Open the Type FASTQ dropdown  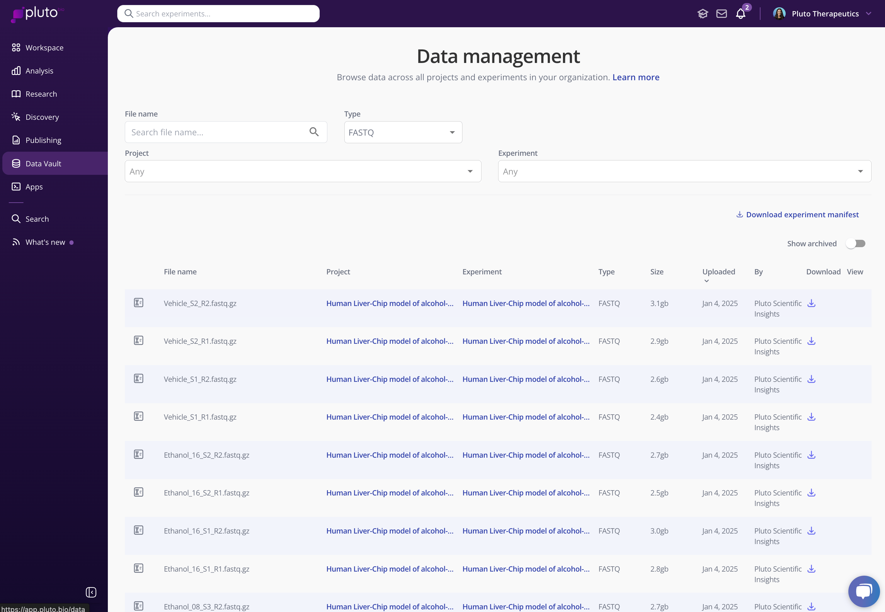click(x=403, y=132)
